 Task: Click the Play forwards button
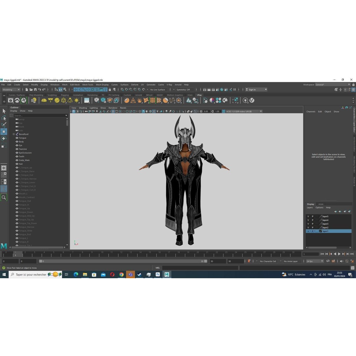[x=339, y=254]
